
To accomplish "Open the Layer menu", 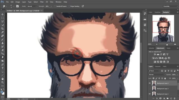I will (24, 2).
